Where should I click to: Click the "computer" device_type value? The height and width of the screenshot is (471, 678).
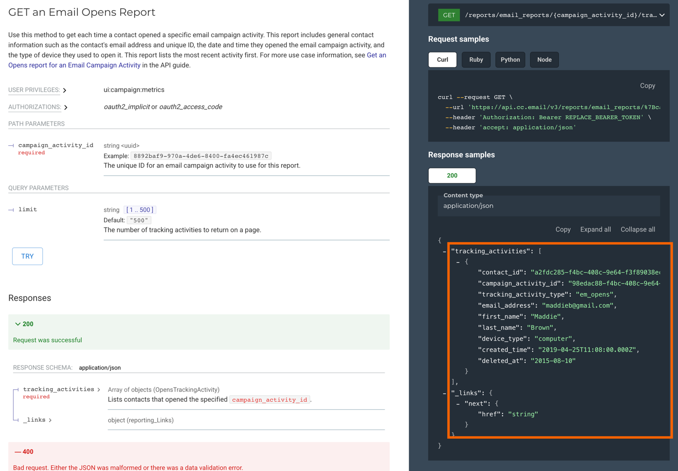(553, 339)
